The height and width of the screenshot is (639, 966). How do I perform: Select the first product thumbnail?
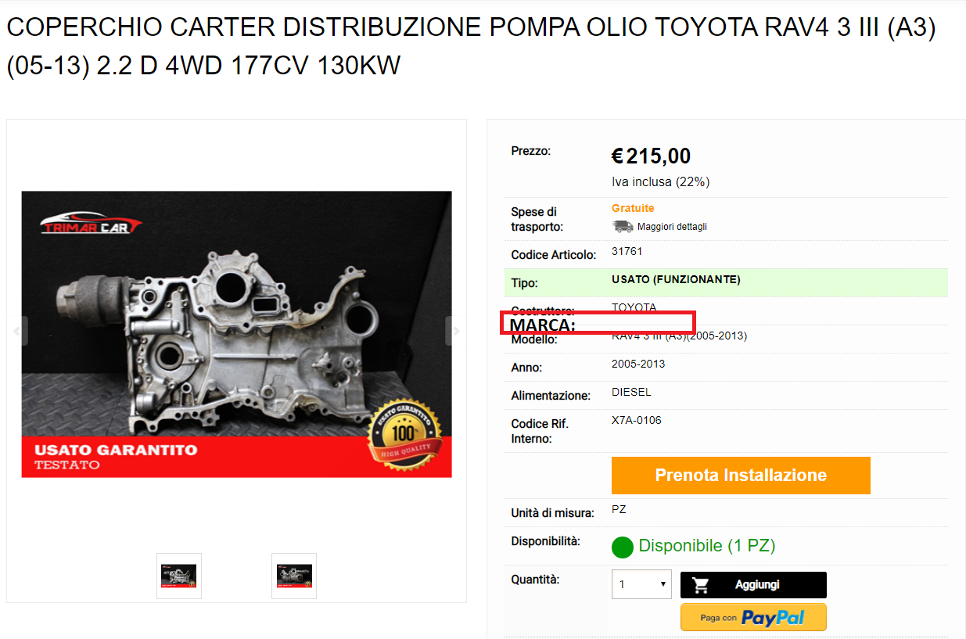coord(179,576)
